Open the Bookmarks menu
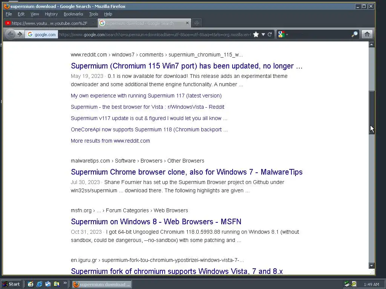 tap(74, 14)
